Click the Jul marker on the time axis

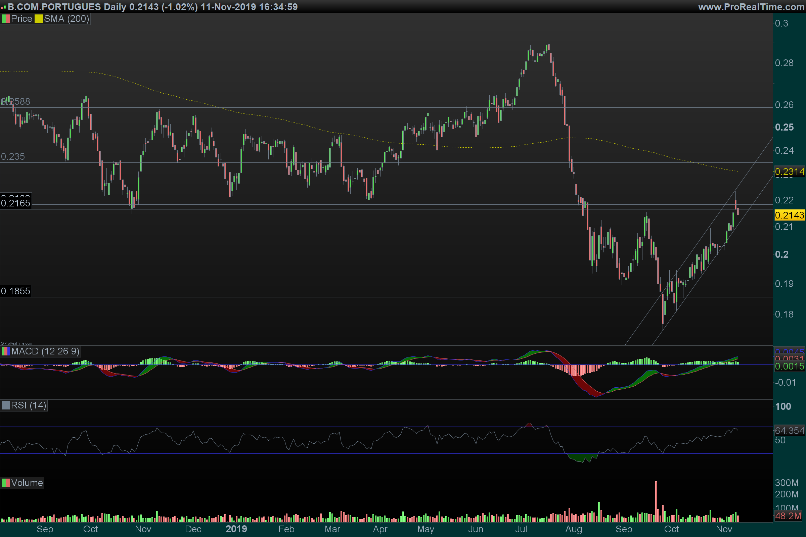pyautogui.click(x=521, y=529)
